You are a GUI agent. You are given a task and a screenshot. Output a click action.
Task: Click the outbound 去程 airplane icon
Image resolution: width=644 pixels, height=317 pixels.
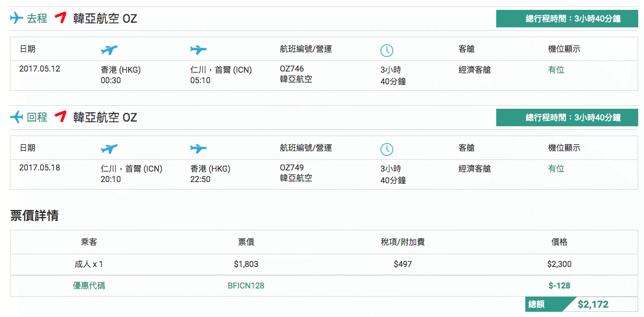[x=16, y=18]
